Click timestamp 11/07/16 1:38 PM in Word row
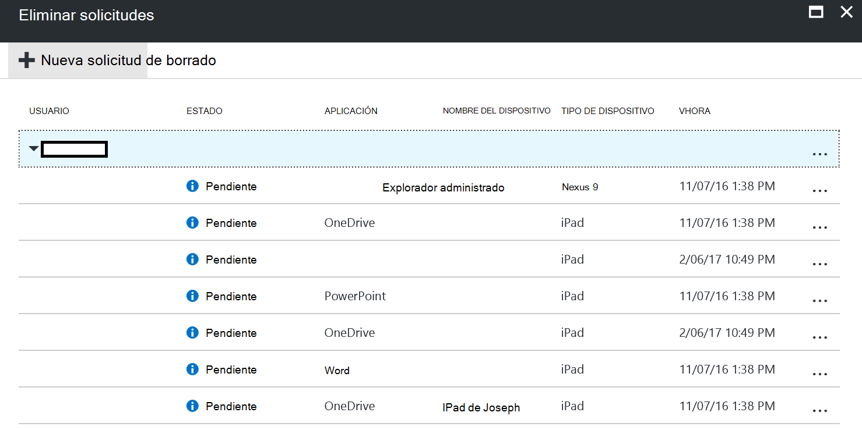 pyautogui.click(x=727, y=369)
